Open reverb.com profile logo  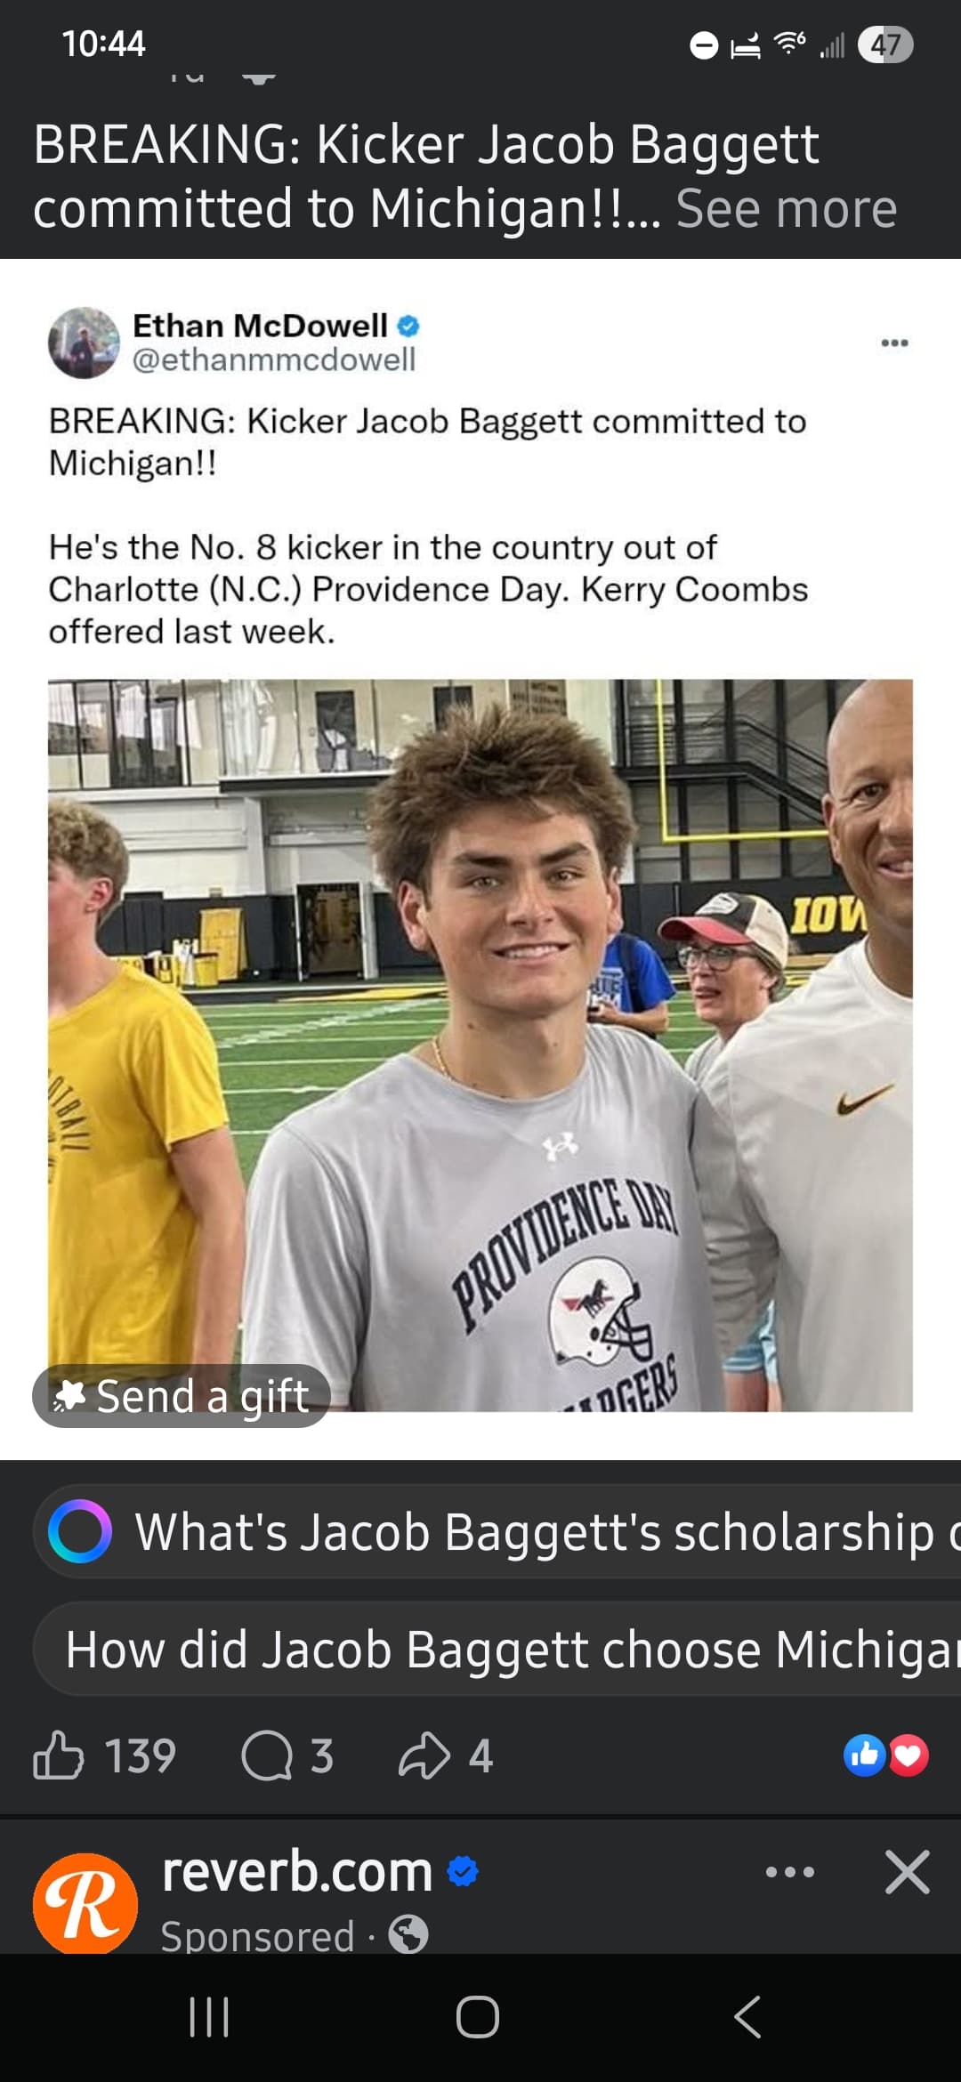[85, 1904]
